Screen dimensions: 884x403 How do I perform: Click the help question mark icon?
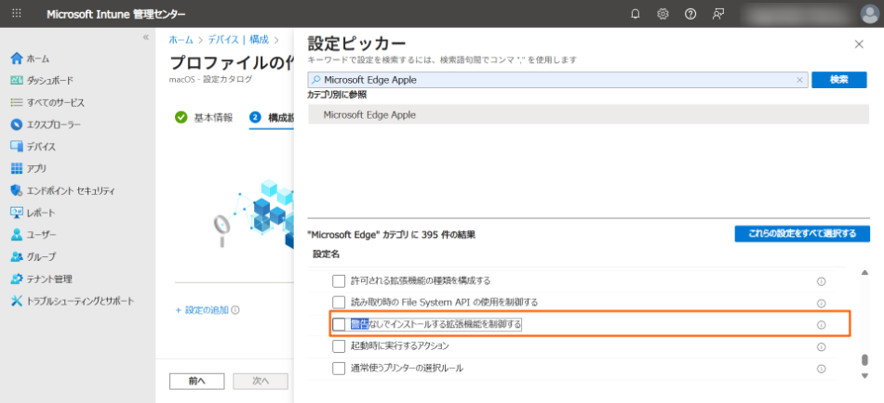click(690, 14)
